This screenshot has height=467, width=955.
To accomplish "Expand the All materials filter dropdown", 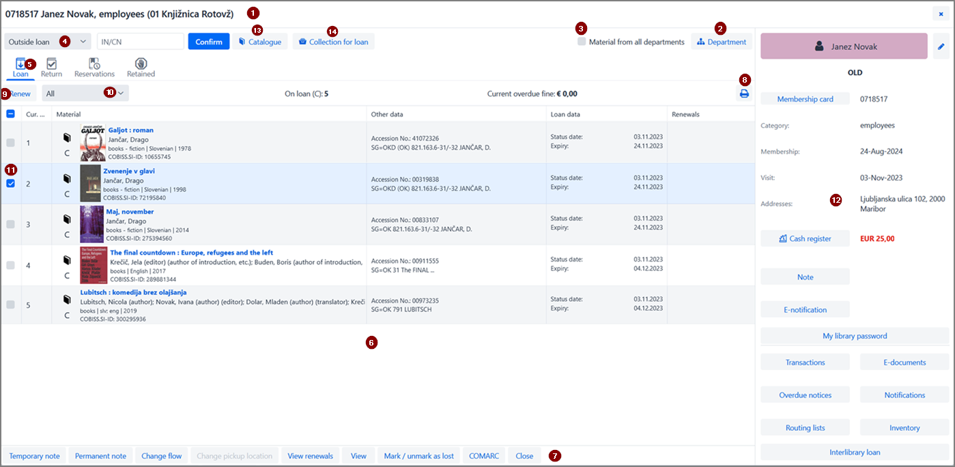I will click(85, 92).
